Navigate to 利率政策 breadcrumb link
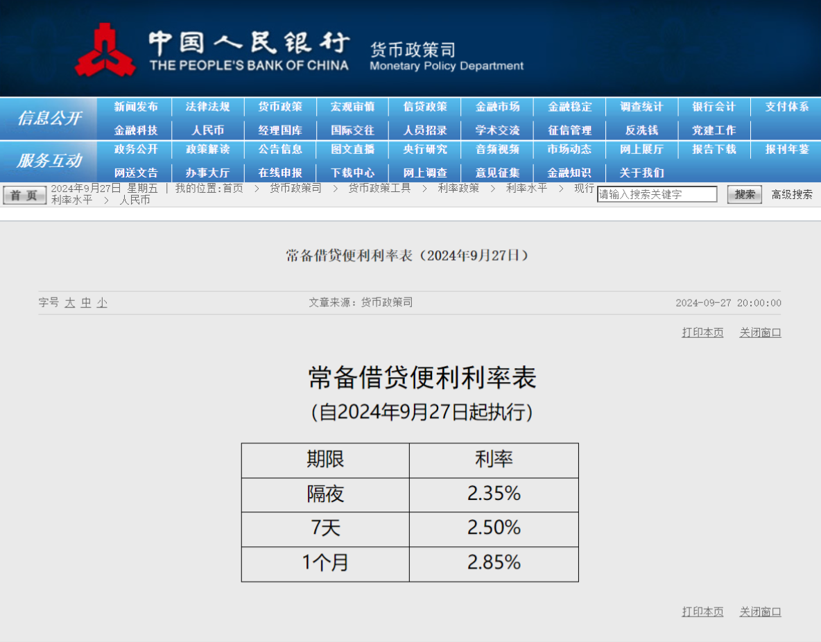Viewport: 821px width, 642px height. pos(458,188)
